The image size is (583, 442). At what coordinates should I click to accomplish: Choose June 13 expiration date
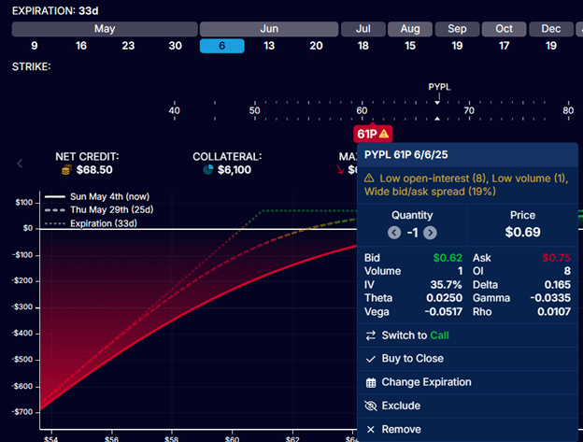click(269, 46)
